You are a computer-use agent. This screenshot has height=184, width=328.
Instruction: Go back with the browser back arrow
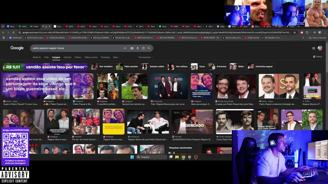(3, 32)
